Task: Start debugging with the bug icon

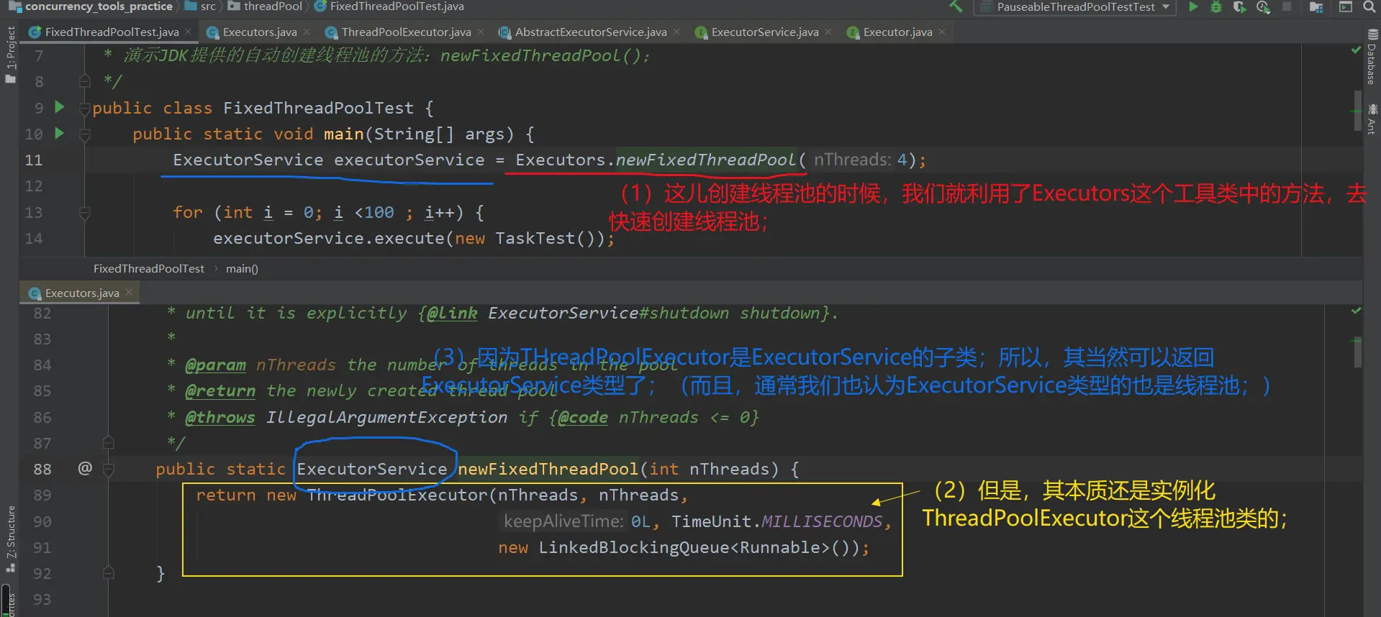Action: (1215, 7)
